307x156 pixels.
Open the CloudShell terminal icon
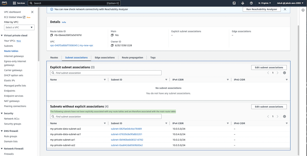click(234, 3)
